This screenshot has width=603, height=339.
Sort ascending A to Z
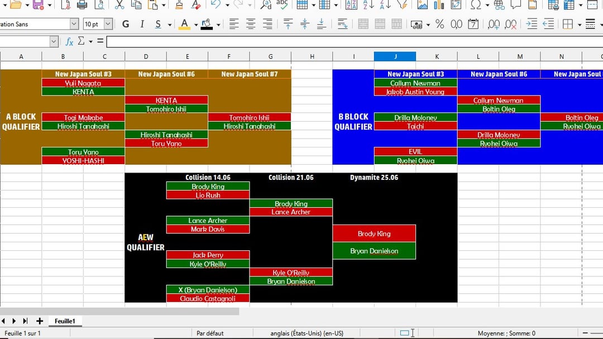click(368, 4)
